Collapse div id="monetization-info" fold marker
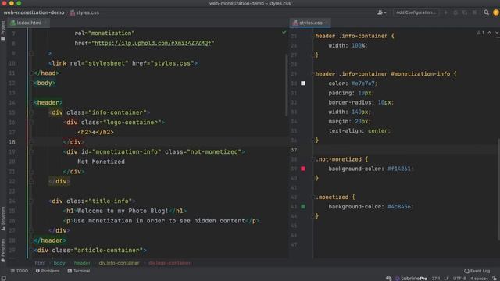This screenshot has width=500, height=281. pyautogui.click(x=31, y=152)
